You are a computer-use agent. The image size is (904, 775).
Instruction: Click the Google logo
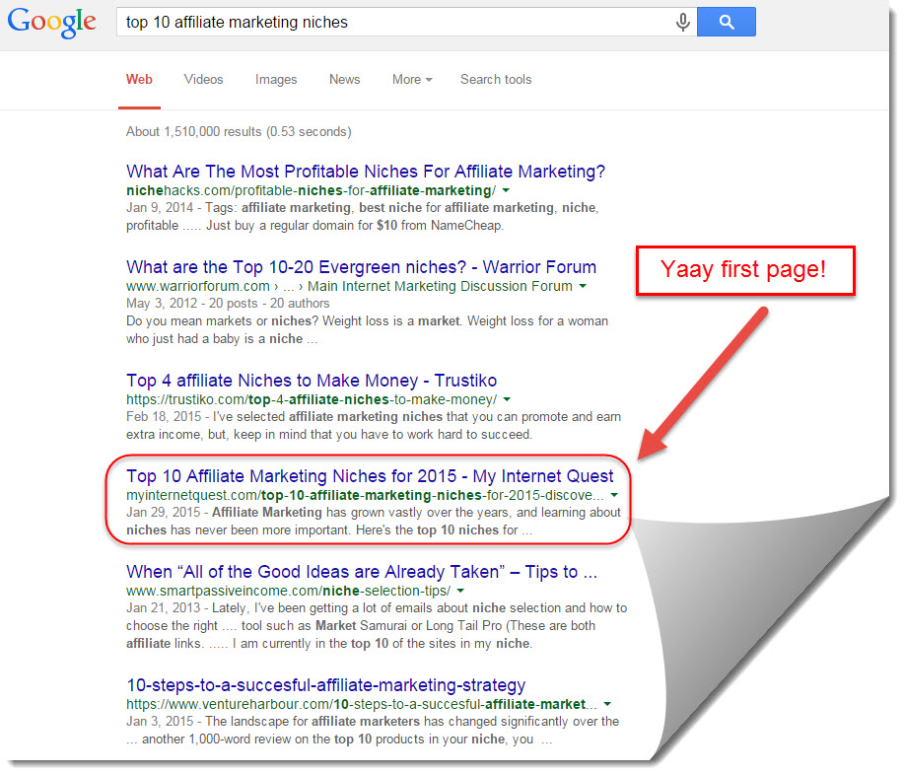(52, 23)
